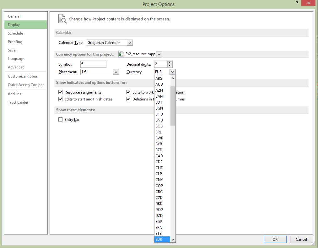Enable the Entry bar checkbox
This screenshot has width=318, height=248.
(61, 120)
